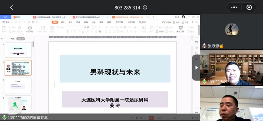Open the 设计 ribbon tab
Screen dimensions: 263x121
click(x=70, y=22)
